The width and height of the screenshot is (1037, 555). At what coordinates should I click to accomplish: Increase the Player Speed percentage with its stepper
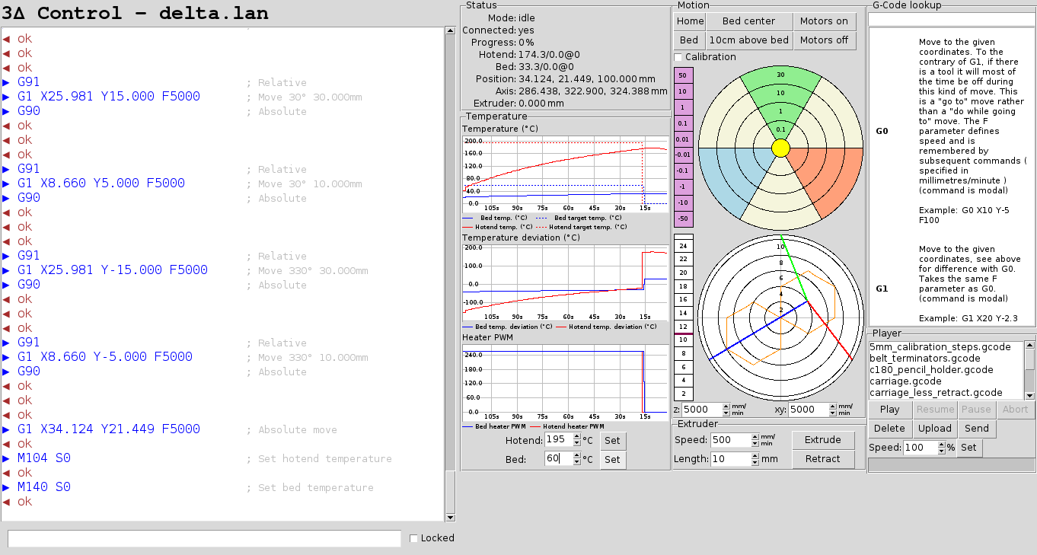click(x=942, y=444)
